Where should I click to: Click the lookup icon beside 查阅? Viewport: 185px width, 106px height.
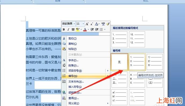tap(64, 98)
